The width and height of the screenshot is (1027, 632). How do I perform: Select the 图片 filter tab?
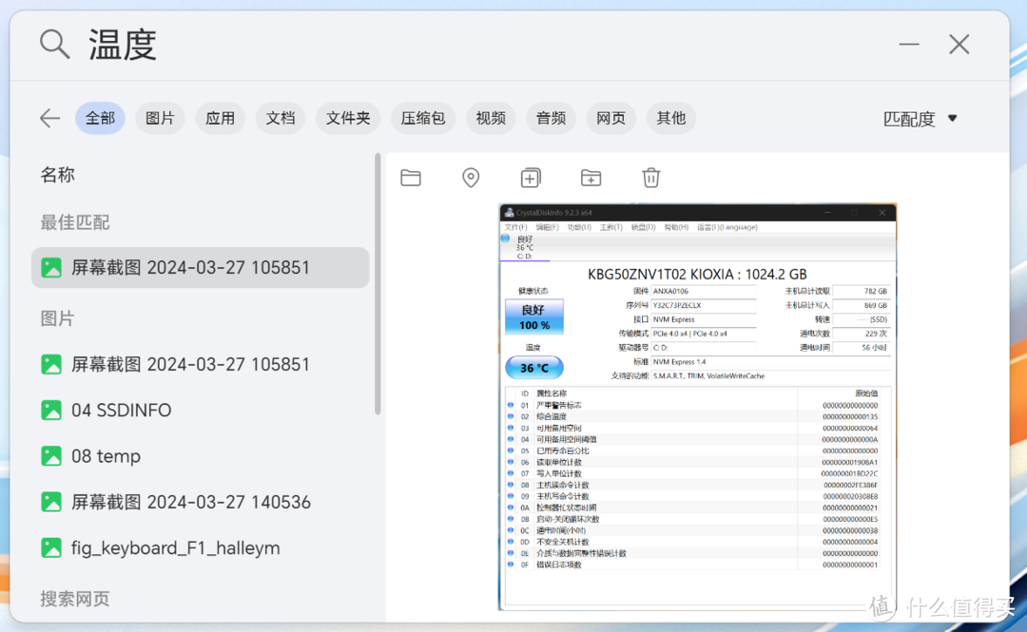tap(160, 119)
